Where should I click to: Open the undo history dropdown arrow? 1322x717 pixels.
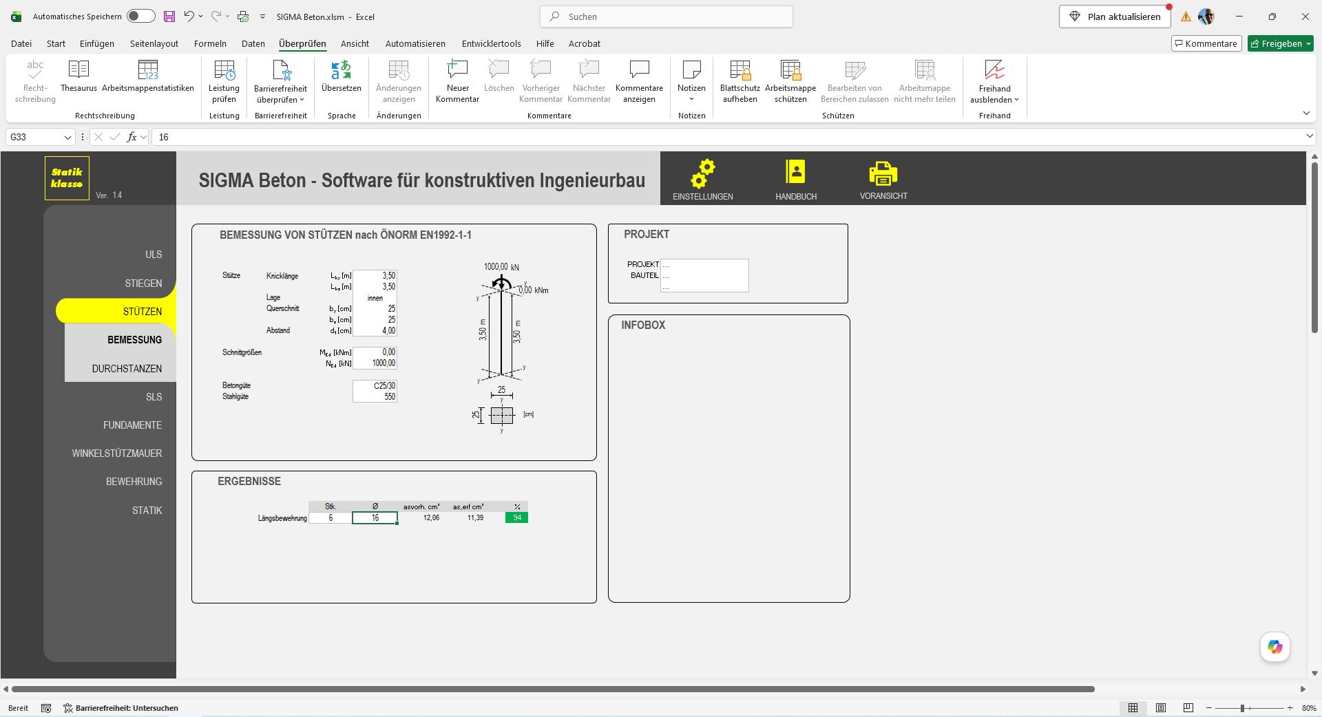point(200,17)
